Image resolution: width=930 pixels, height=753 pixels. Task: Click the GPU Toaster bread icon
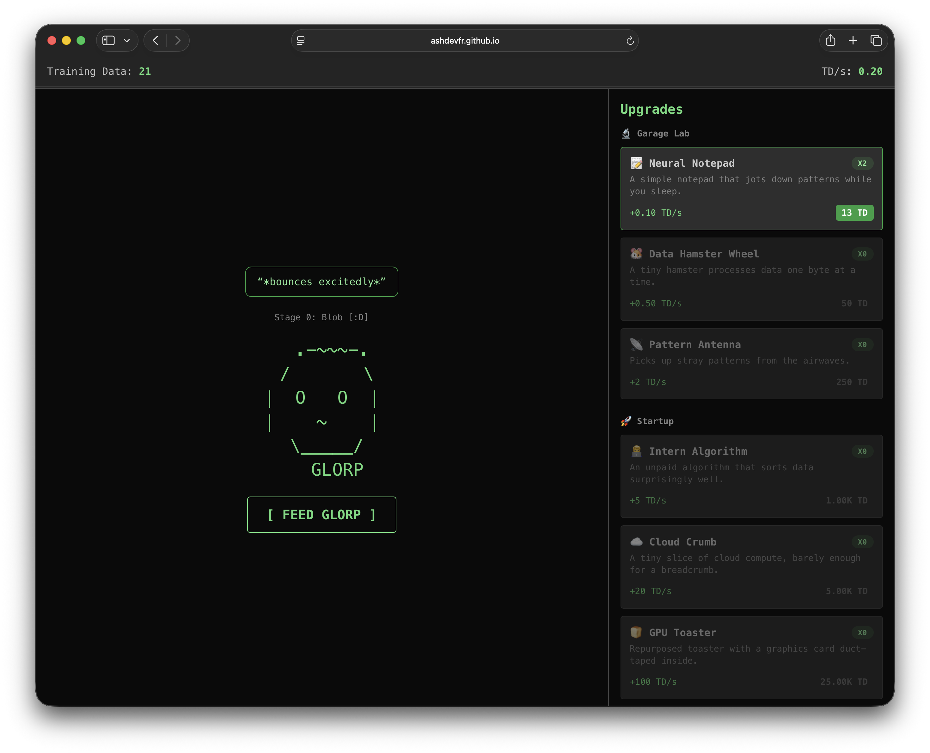[x=636, y=632]
